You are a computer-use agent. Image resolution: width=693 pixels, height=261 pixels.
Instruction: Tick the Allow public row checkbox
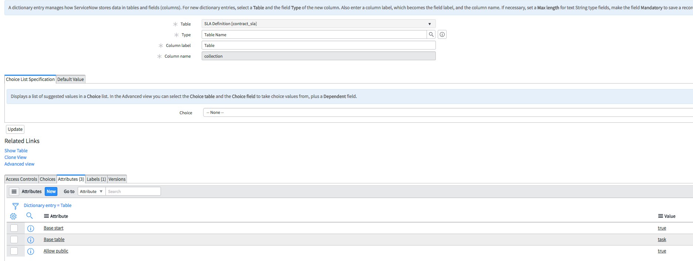pyautogui.click(x=14, y=251)
